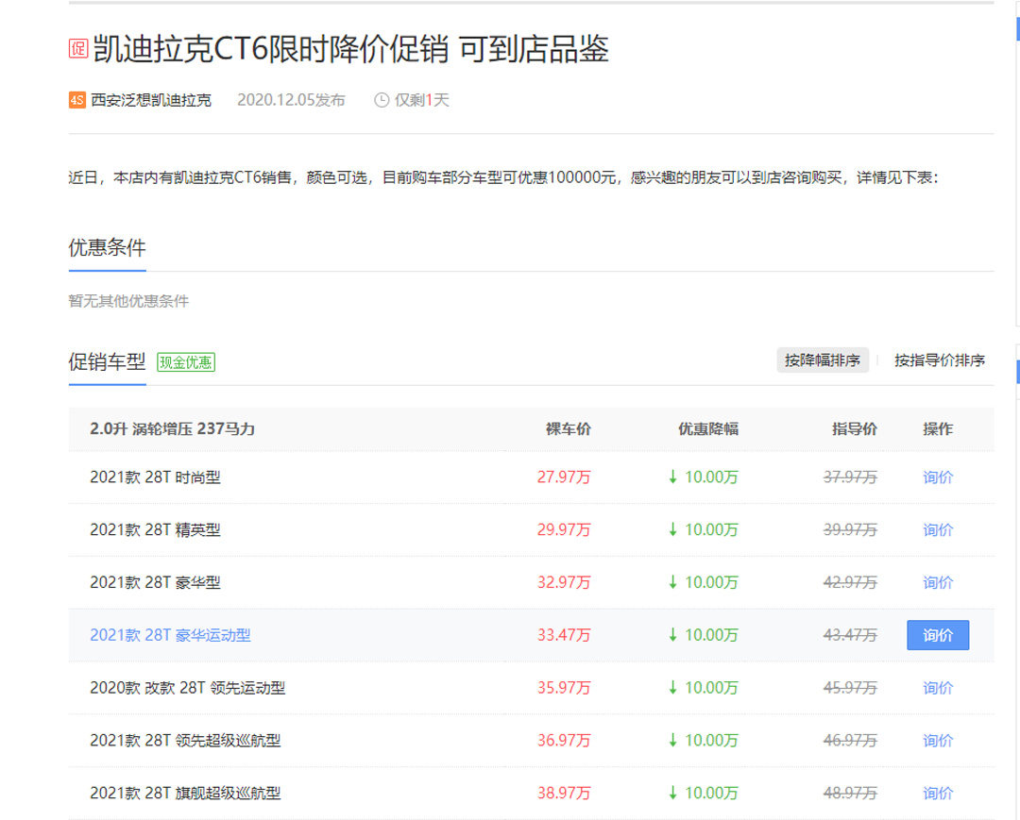
Task: Click the clock icon beside 仅剩1天
Action: tap(382, 100)
